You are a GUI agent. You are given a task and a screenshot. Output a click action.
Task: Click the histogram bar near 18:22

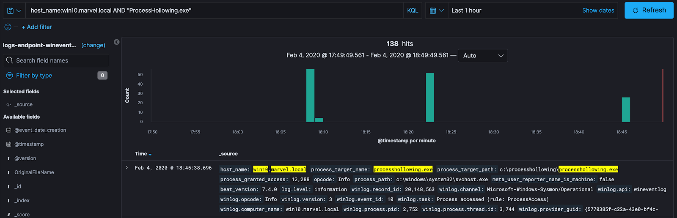(x=429, y=98)
